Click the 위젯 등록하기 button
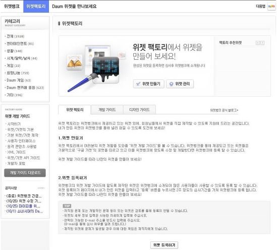277x250 pixels. [164, 245]
